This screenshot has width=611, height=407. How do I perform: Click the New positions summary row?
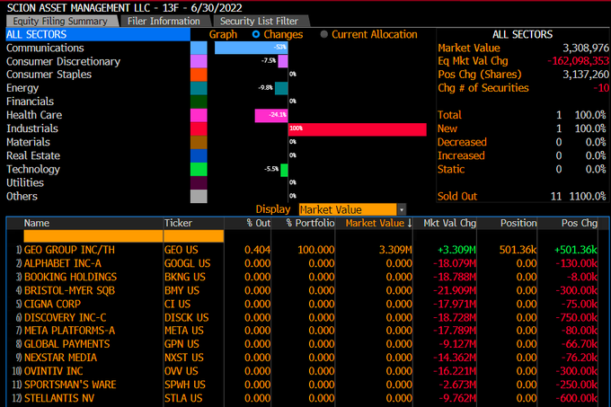click(x=522, y=128)
